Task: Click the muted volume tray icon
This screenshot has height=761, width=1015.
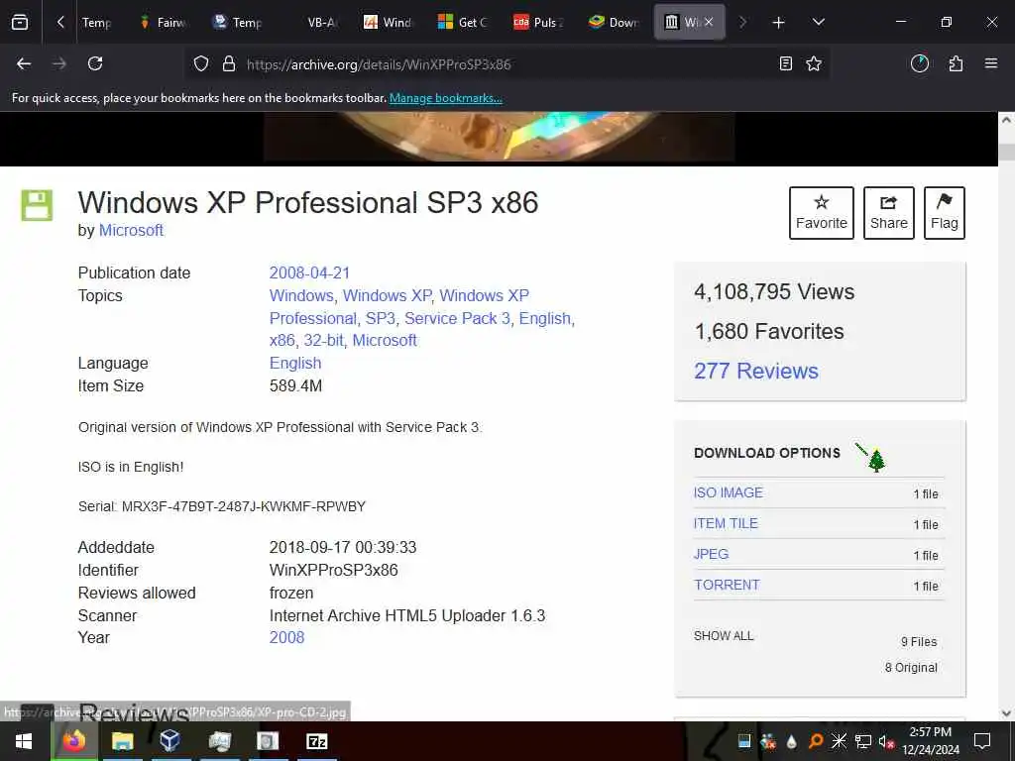Action: (x=886, y=741)
